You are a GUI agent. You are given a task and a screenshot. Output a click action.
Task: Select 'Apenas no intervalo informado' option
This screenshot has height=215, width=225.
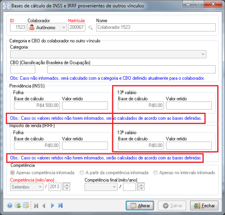click(155, 173)
